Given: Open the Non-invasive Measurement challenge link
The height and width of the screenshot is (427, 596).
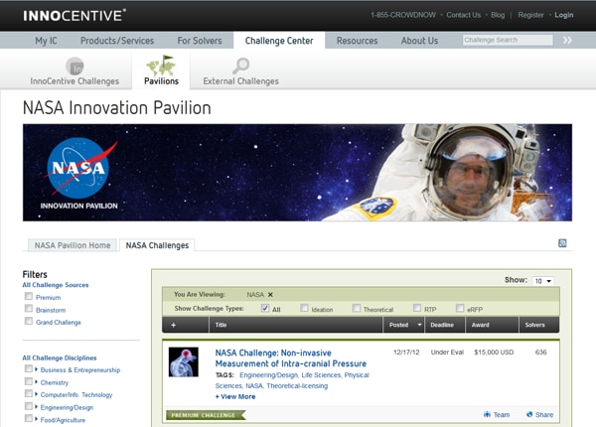Looking at the screenshot, I should pyautogui.click(x=291, y=357).
